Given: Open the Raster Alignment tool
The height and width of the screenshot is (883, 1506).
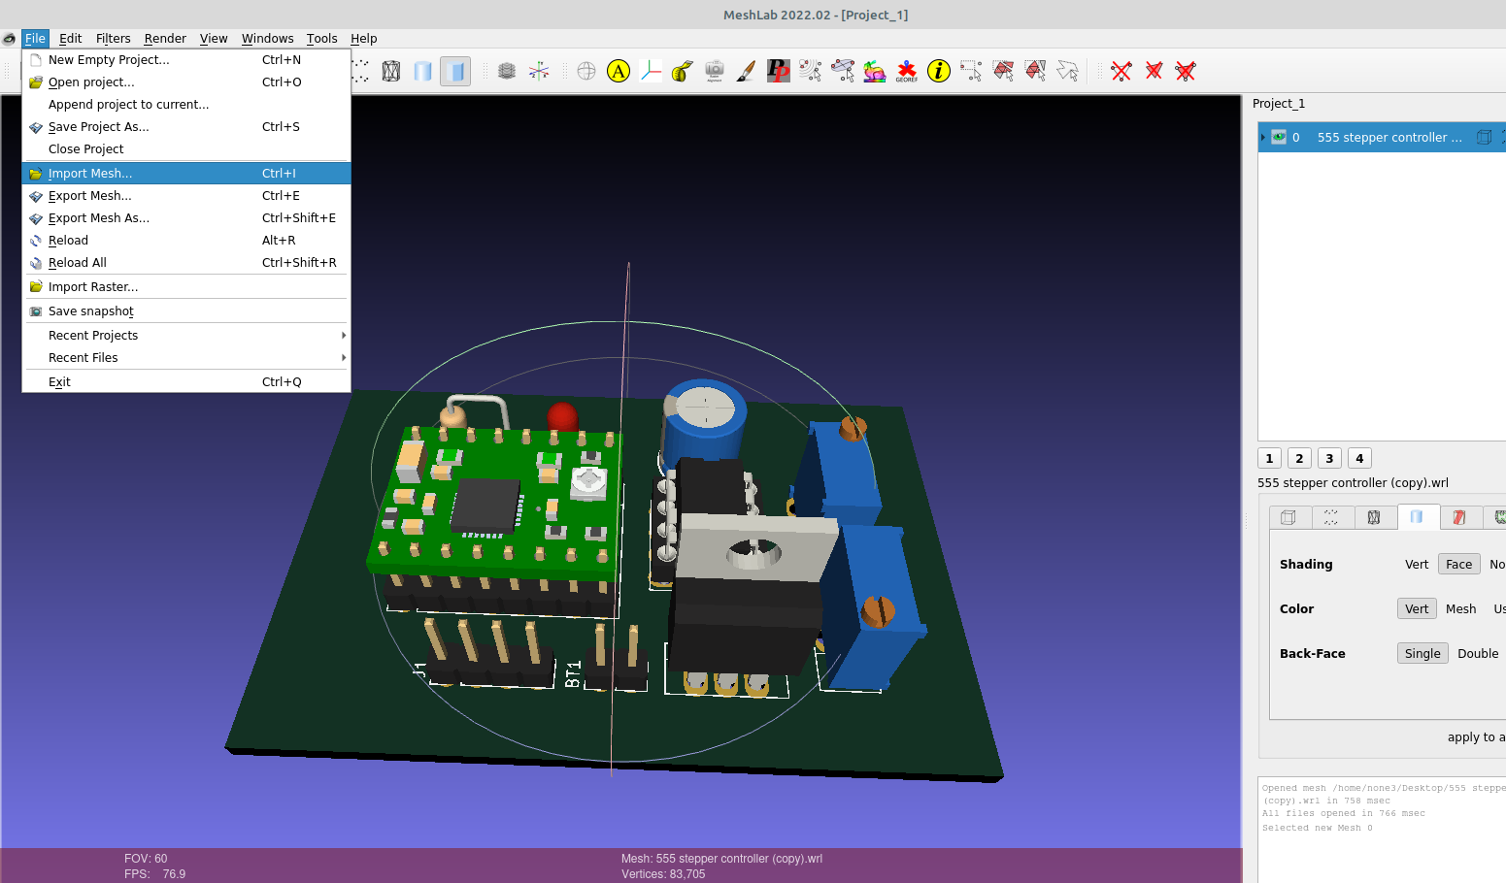Looking at the screenshot, I should (x=714, y=70).
